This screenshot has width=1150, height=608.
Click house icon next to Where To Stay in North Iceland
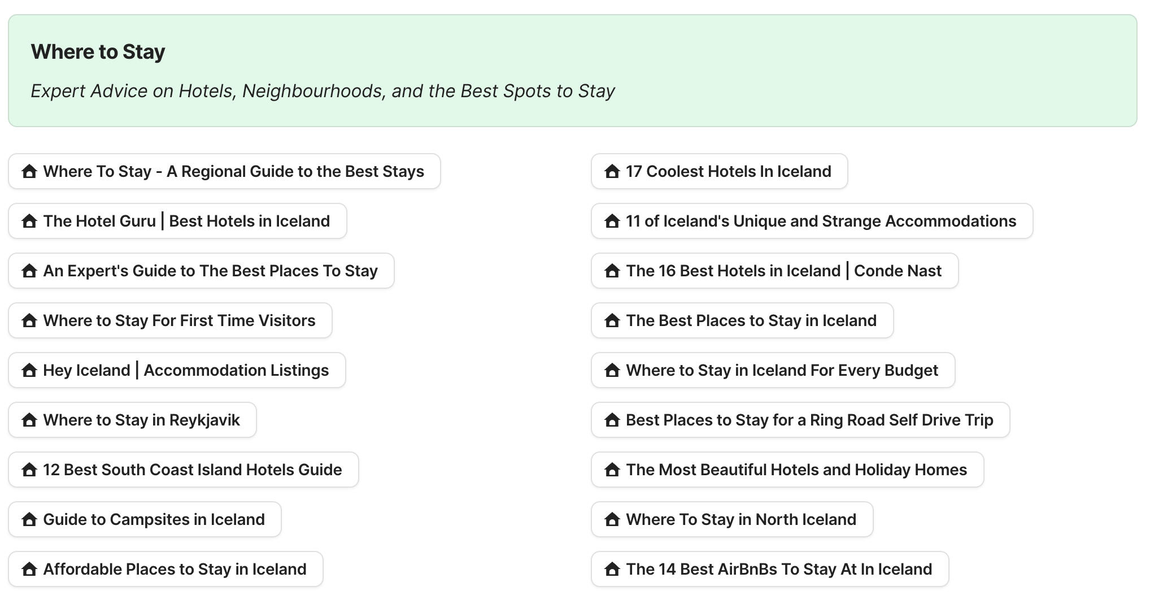click(x=612, y=519)
